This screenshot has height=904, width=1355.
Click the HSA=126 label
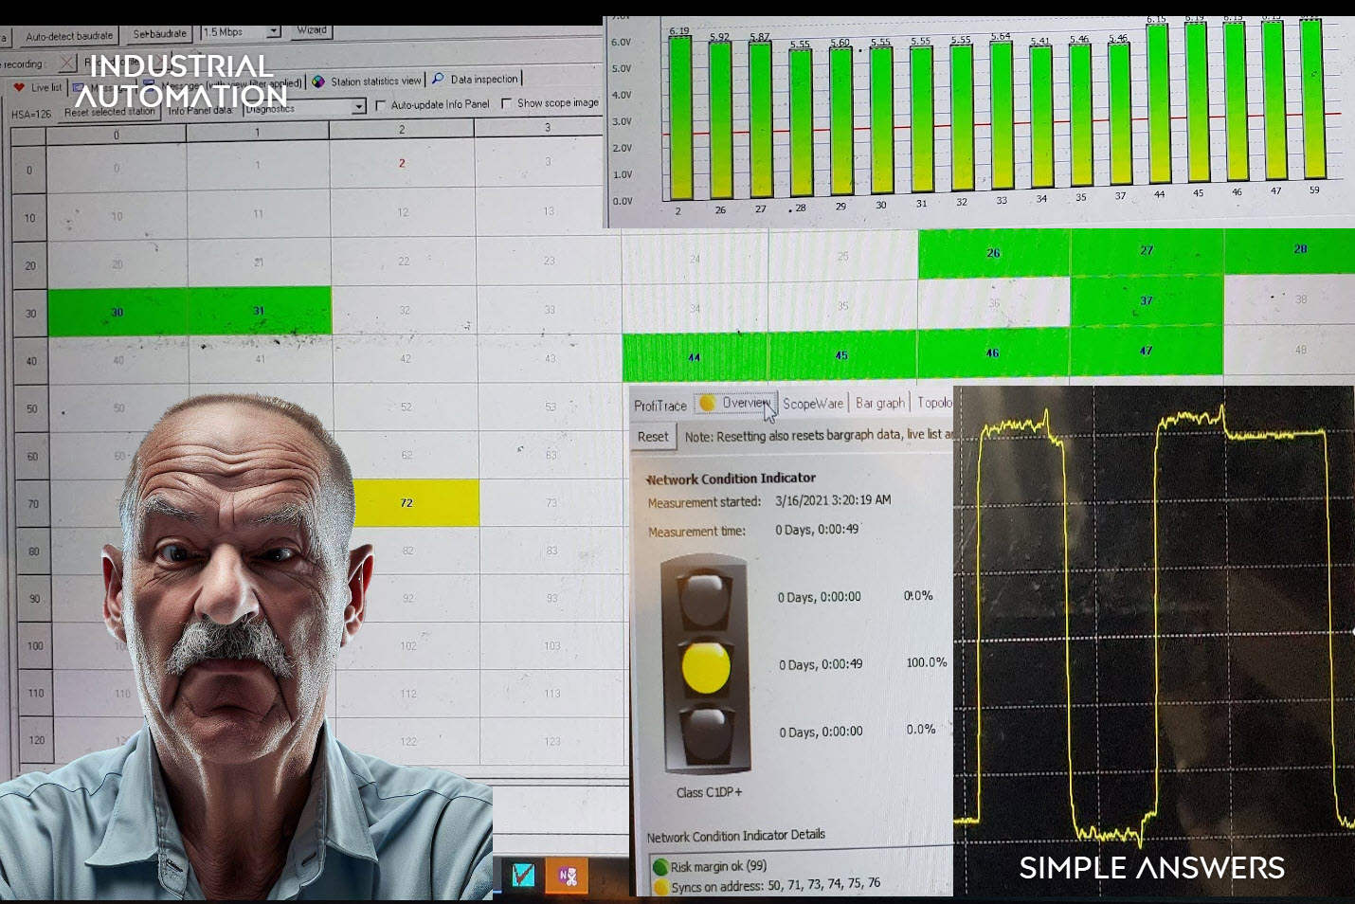coord(31,115)
